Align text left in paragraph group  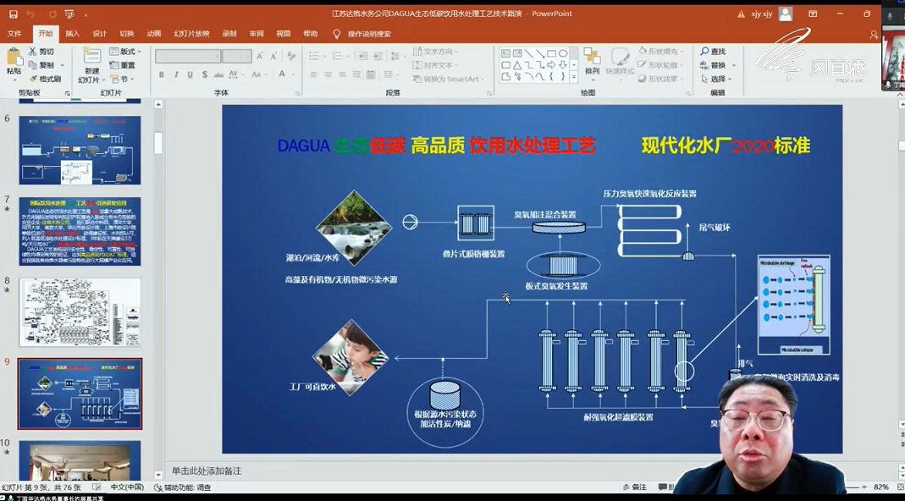(x=313, y=74)
